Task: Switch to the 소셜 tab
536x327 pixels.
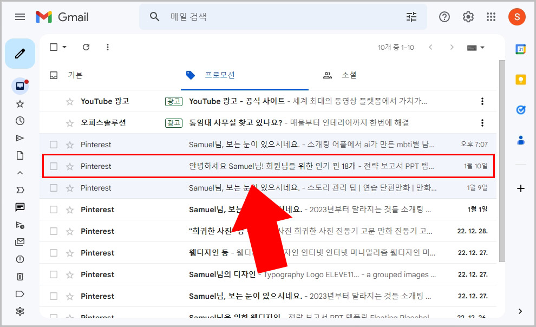Action: (x=349, y=75)
